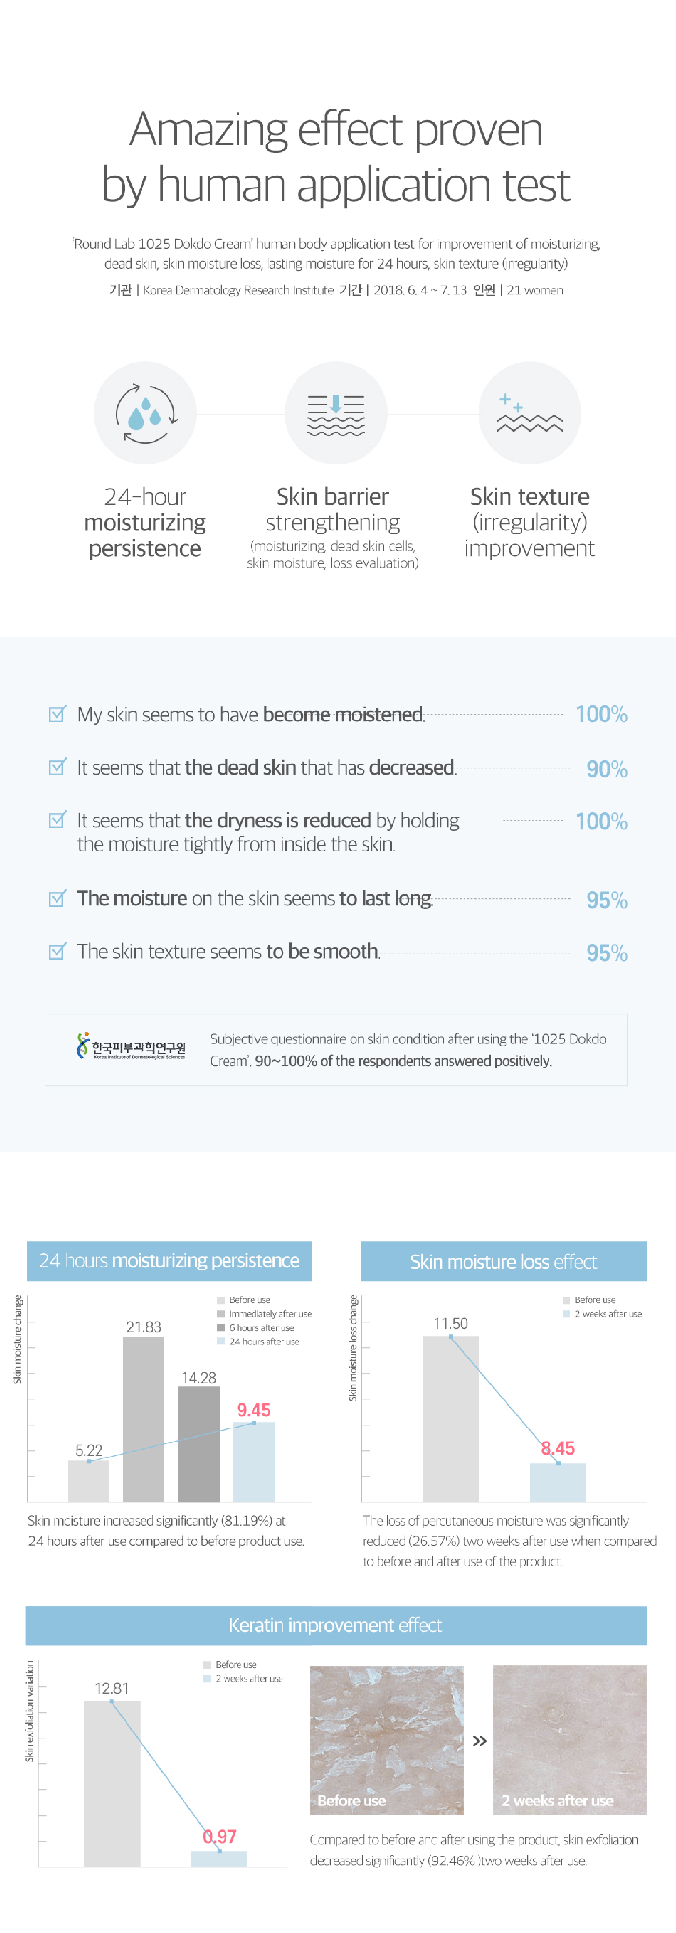Click the 21.83 bar in moisturizing chart
Screen dimensions: 676x1933
click(x=143, y=1418)
